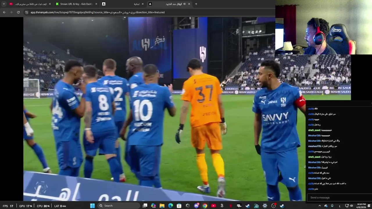The width and height of the screenshot is (372, 209).
Task: Switch to the YouTube kick stream tab
Action: coord(30,4)
